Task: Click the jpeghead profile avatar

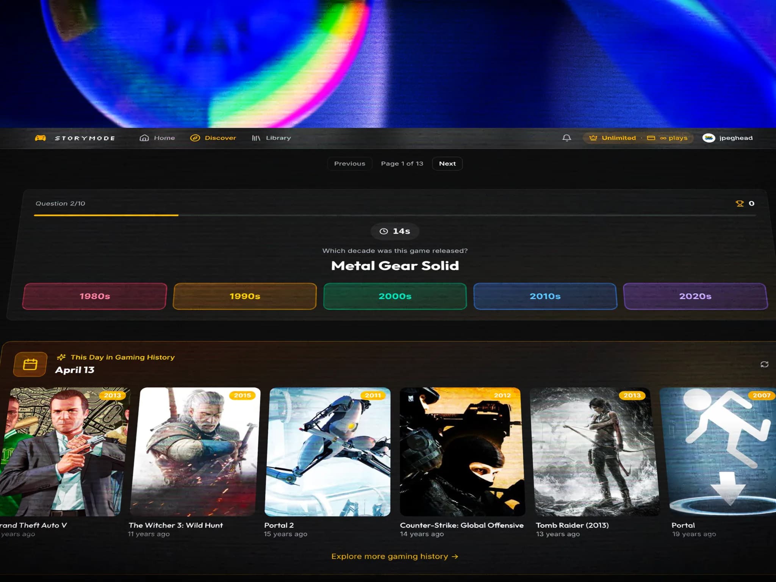Action: point(708,138)
